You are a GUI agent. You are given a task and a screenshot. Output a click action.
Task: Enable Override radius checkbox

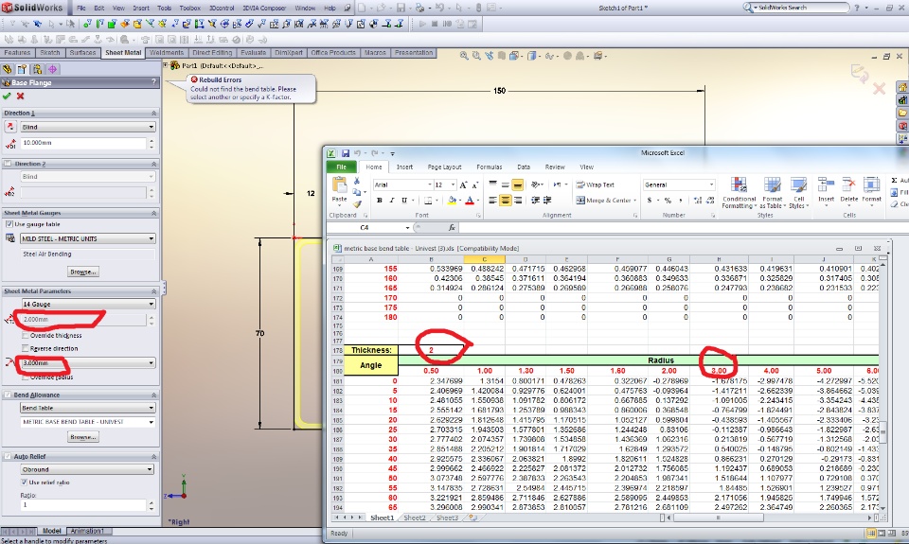[x=25, y=377]
